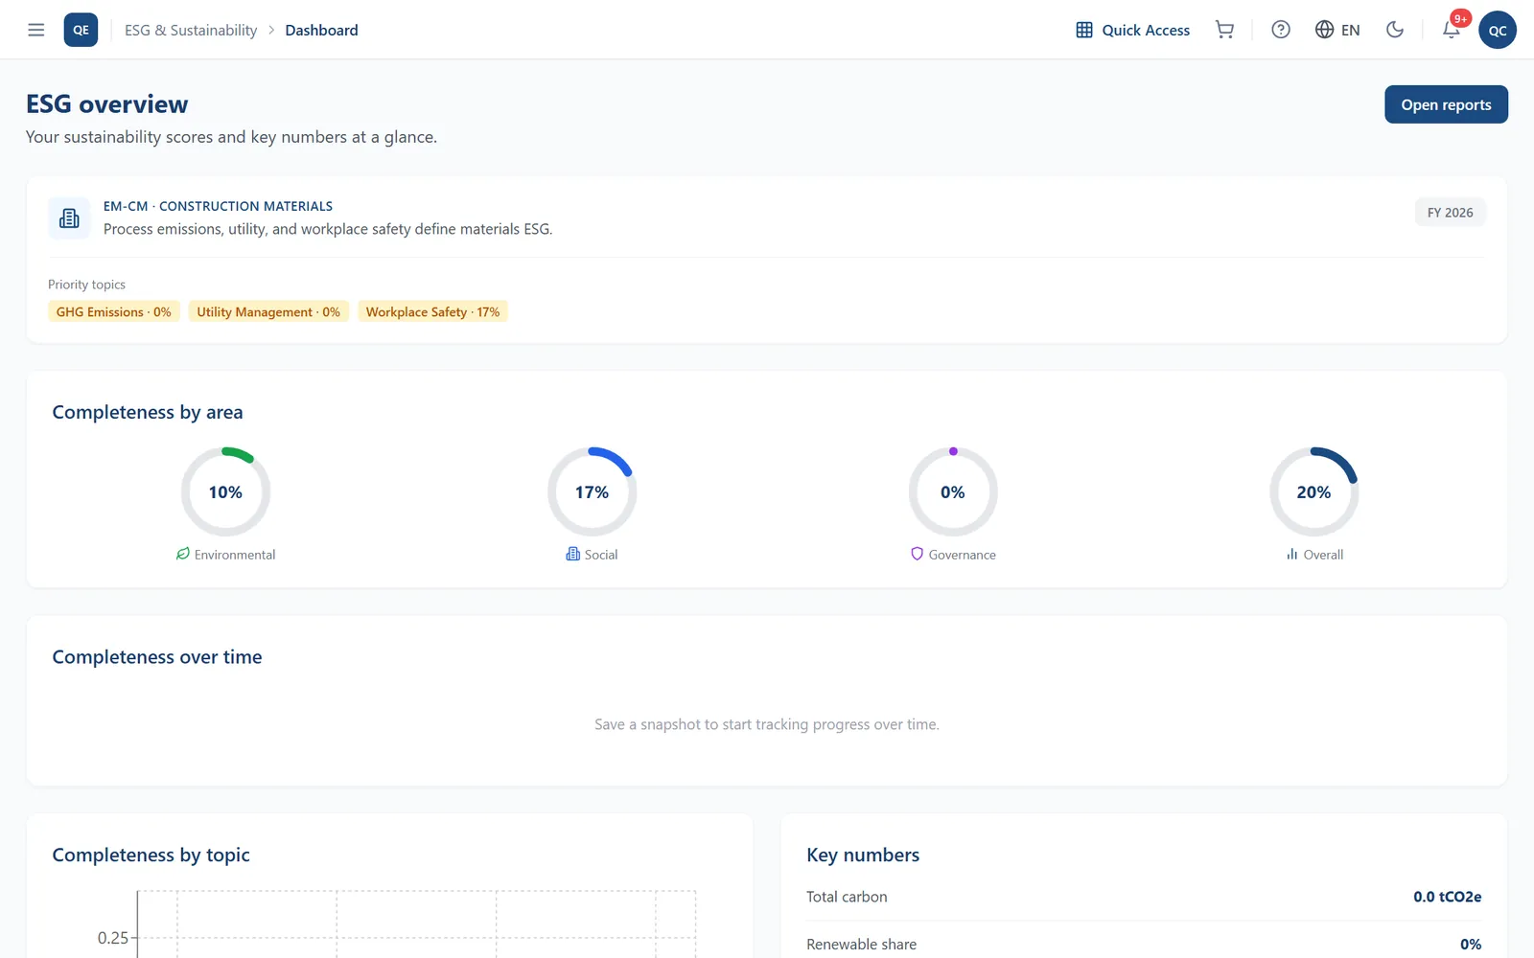Click the snapshot tracking hint text
1534x958 pixels.
click(x=767, y=724)
